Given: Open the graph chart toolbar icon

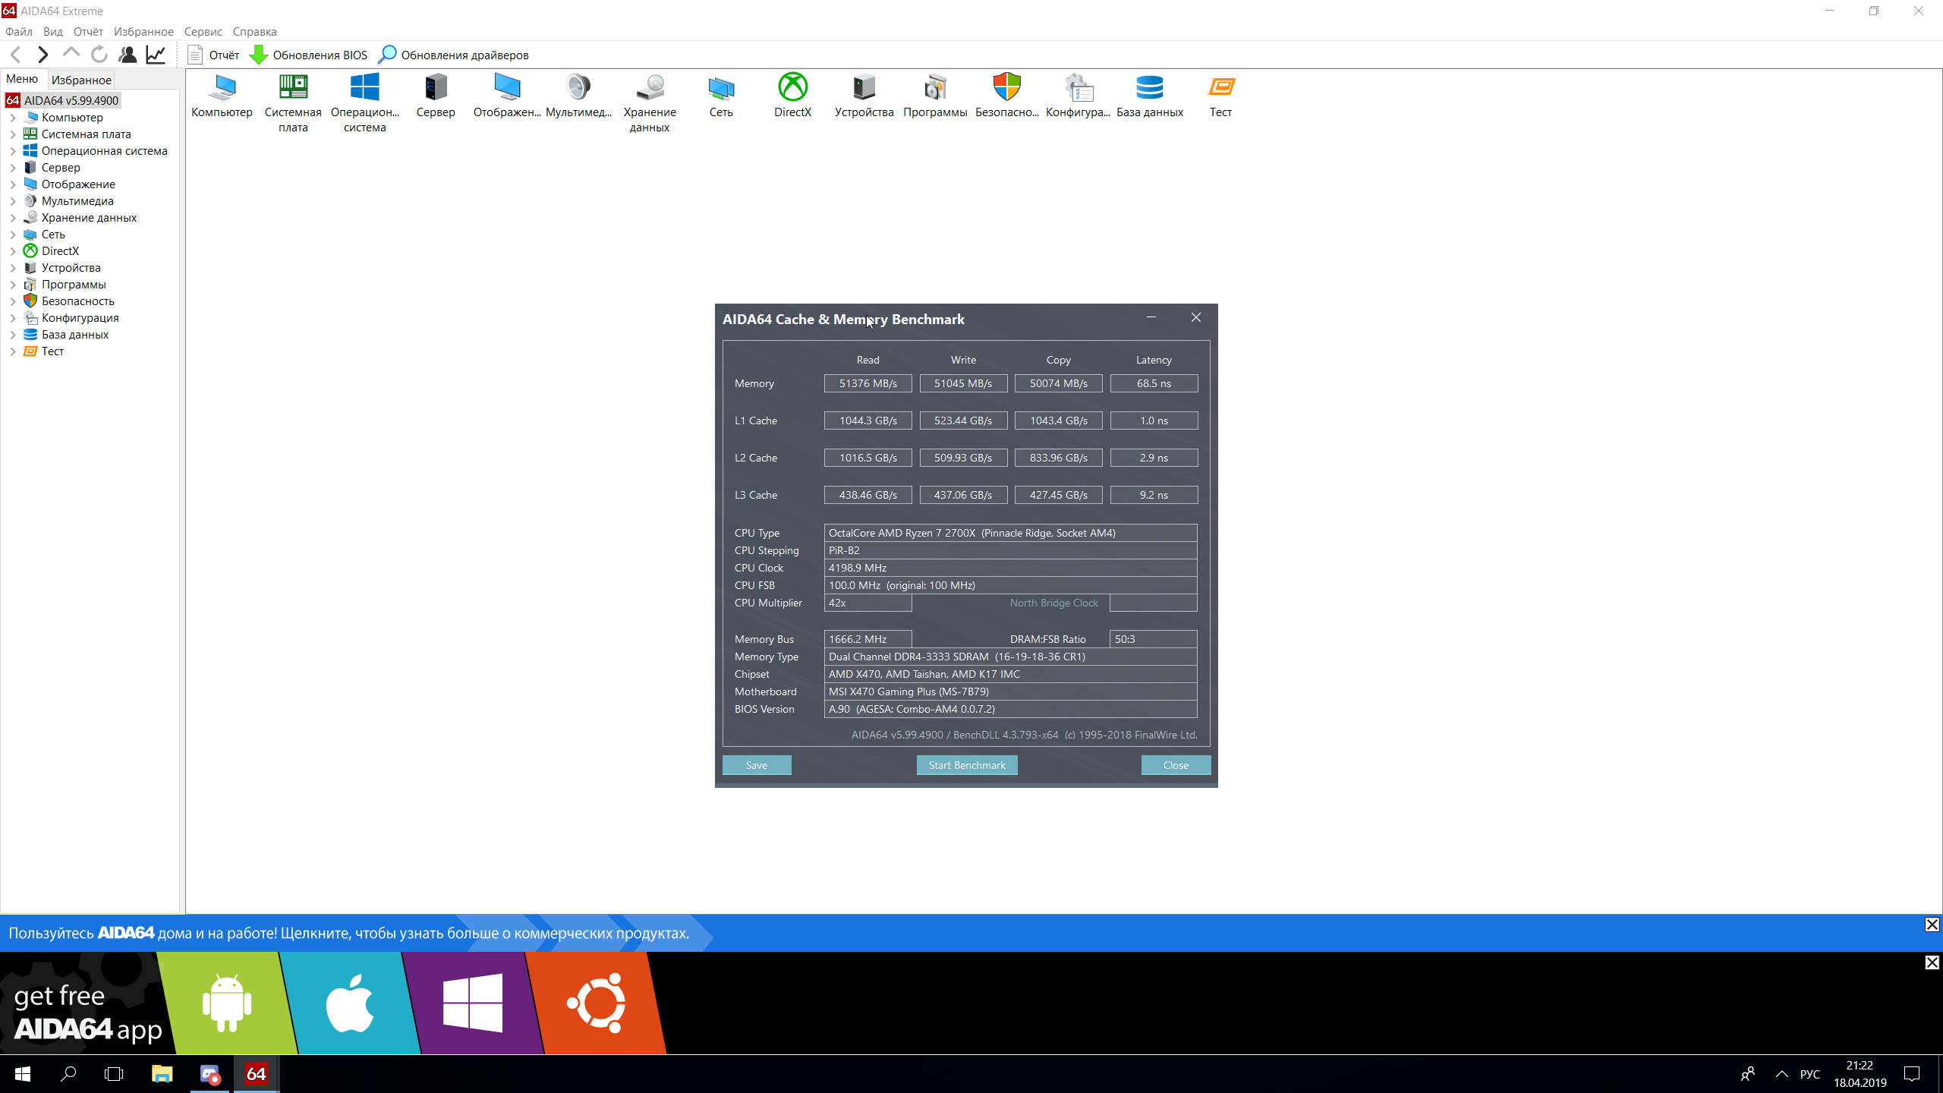Looking at the screenshot, I should (x=156, y=55).
